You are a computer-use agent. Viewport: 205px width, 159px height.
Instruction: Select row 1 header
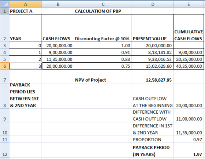[4, 11]
